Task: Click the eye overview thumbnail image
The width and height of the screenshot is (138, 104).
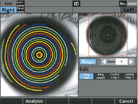Action: click(x=108, y=35)
